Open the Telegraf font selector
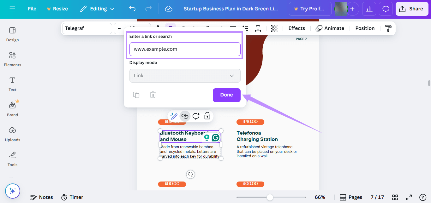The height and width of the screenshot is (203, 431). click(87, 28)
